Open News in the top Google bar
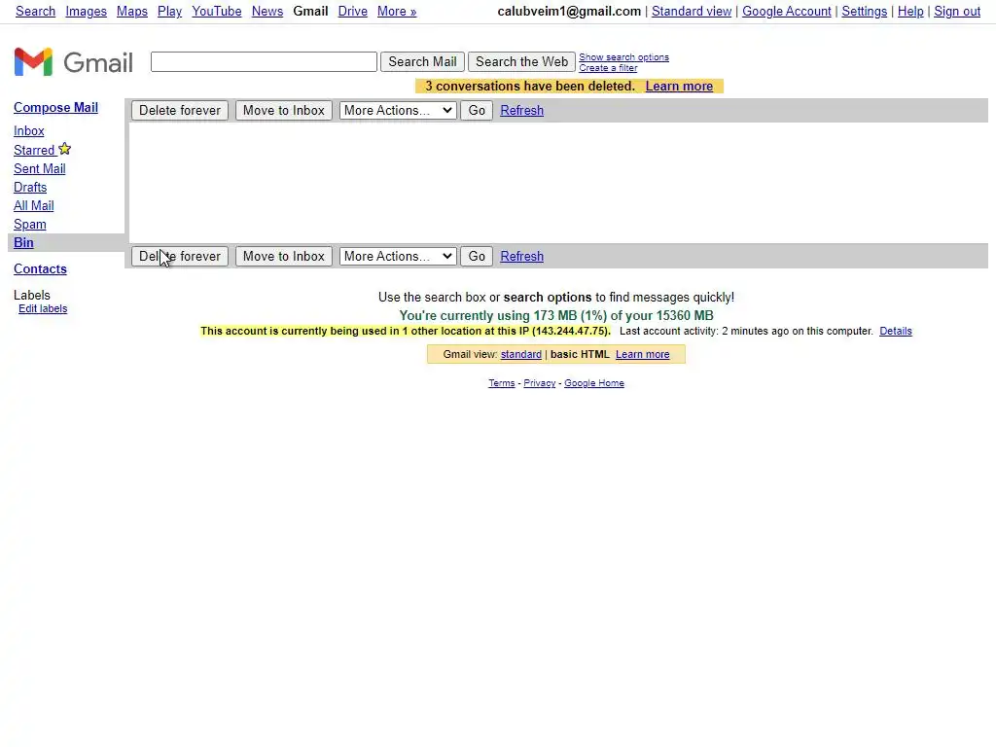 pos(267,12)
